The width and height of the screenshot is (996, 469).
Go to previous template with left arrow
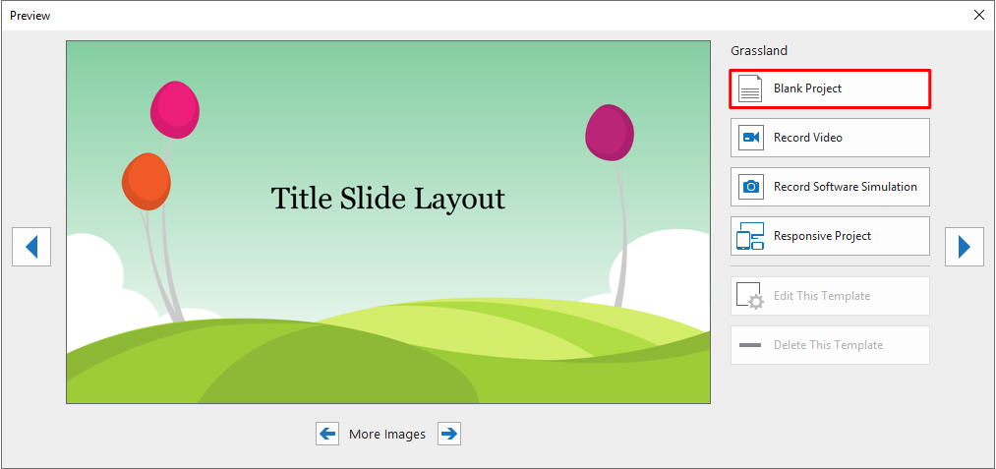(x=31, y=247)
